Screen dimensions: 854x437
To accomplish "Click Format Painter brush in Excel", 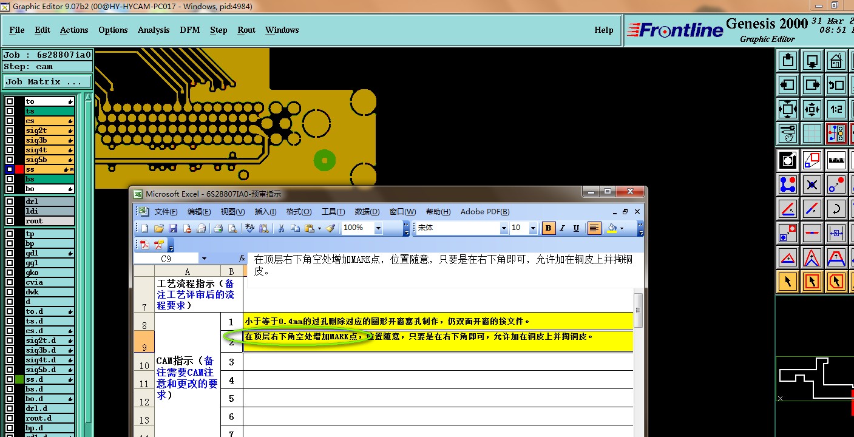I will tap(330, 228).
